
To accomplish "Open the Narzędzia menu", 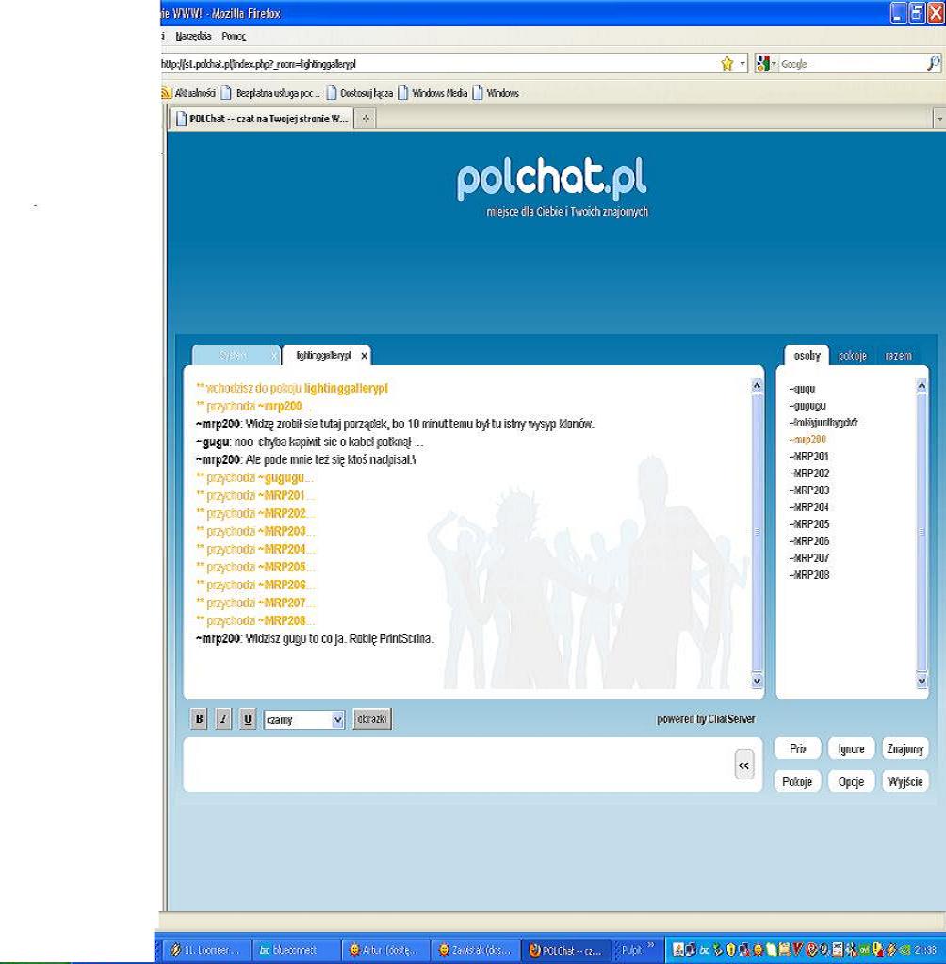I will (x=193, y=37).
